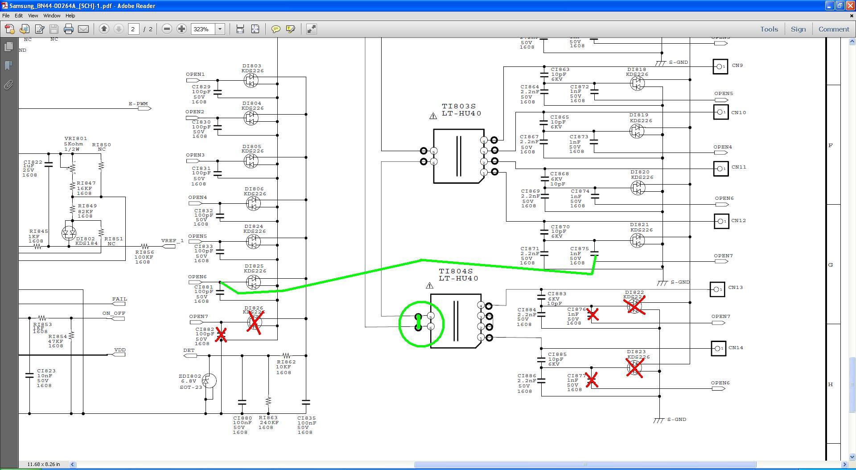Switch to read mode with expand arrows icon
The image size is (856, 470).
tap(311, 29)
